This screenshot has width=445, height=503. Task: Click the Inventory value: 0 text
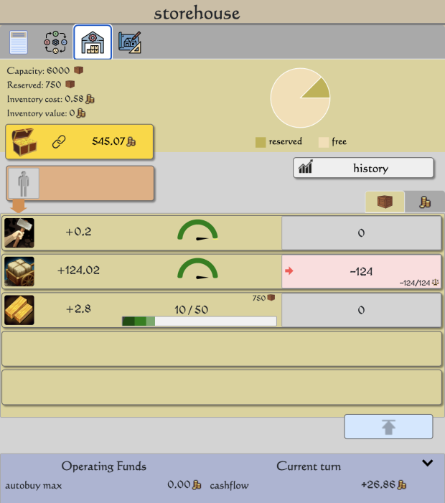(x=41, y=113)
